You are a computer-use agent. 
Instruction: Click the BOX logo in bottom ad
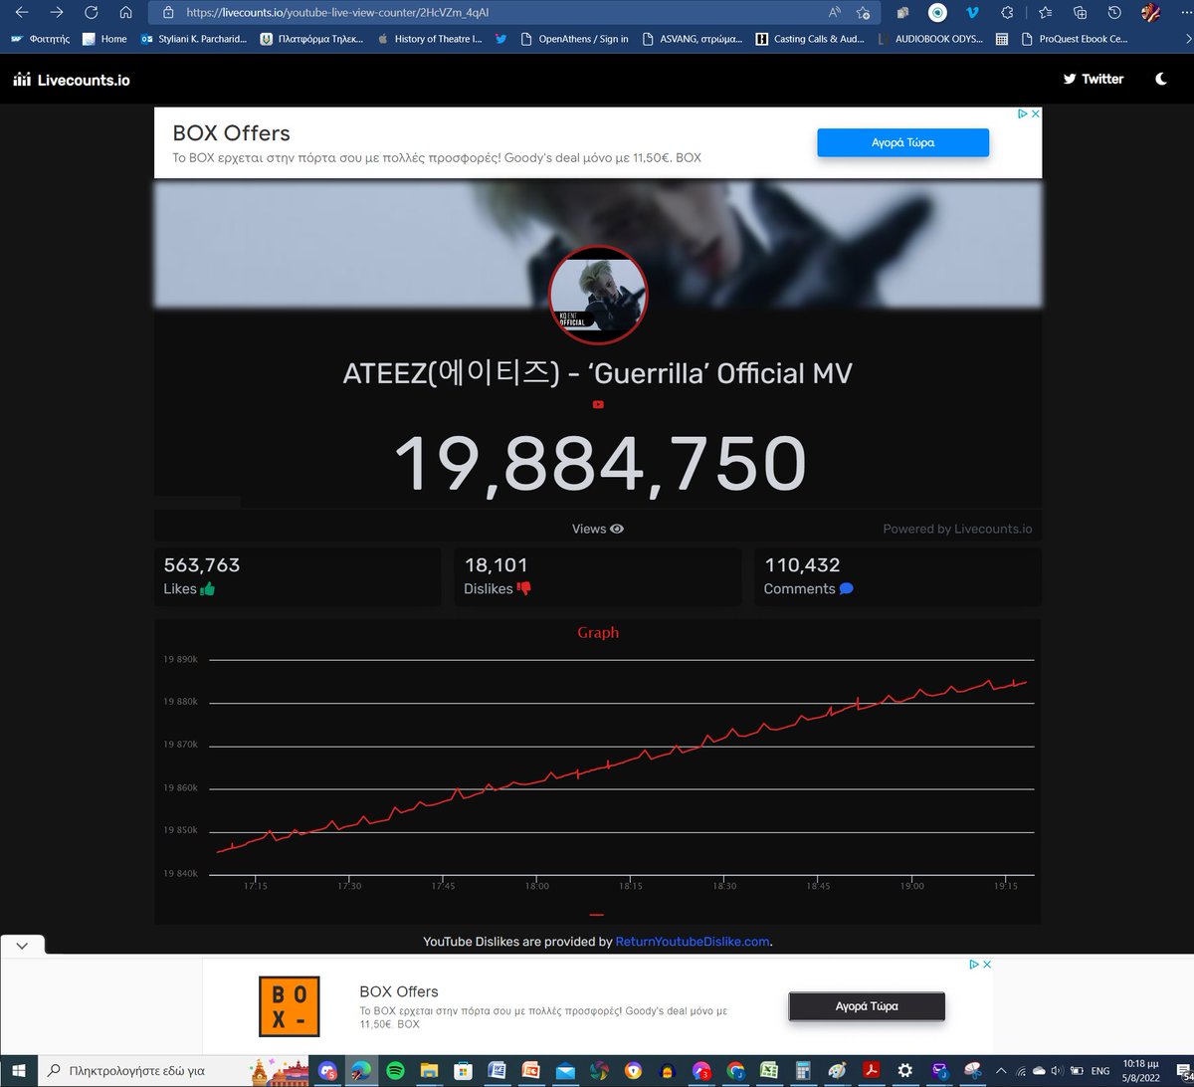[x=290, y=1006]
